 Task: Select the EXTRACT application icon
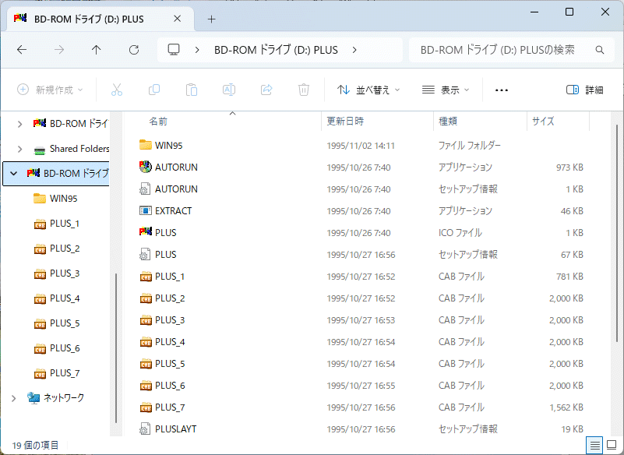146,210
